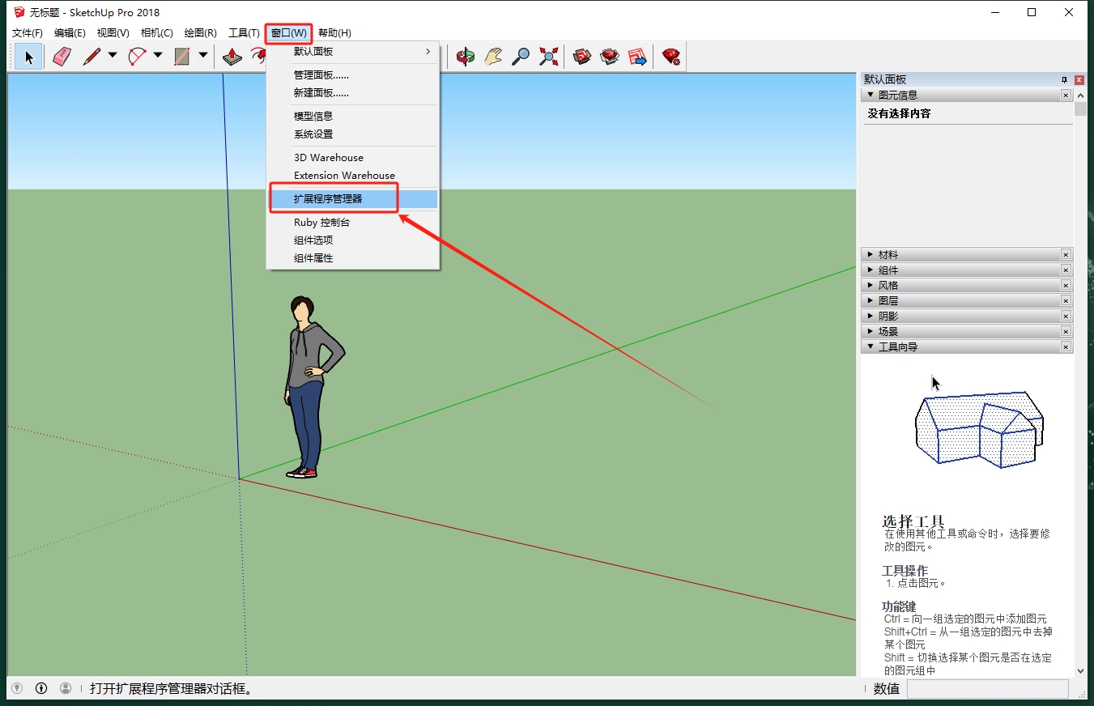1094x706 pixels.
Task: Collapse the 图元信息 panel
Action: click(x=871, y=96)
